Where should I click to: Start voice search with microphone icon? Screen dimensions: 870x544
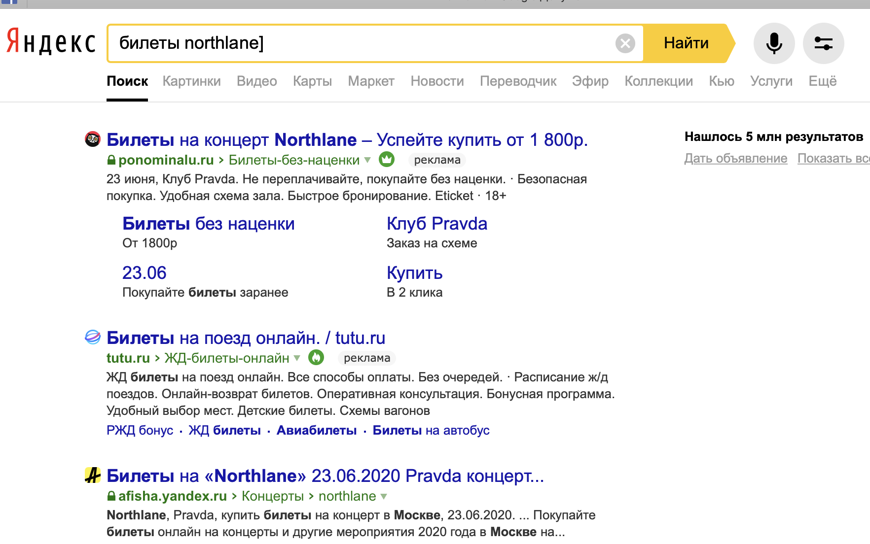tap(774, 43)
